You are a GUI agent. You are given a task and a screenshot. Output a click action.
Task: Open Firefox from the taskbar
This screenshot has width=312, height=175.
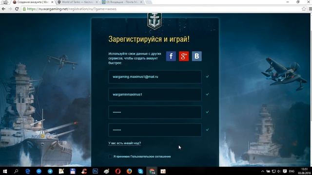(x=129, y=171)
